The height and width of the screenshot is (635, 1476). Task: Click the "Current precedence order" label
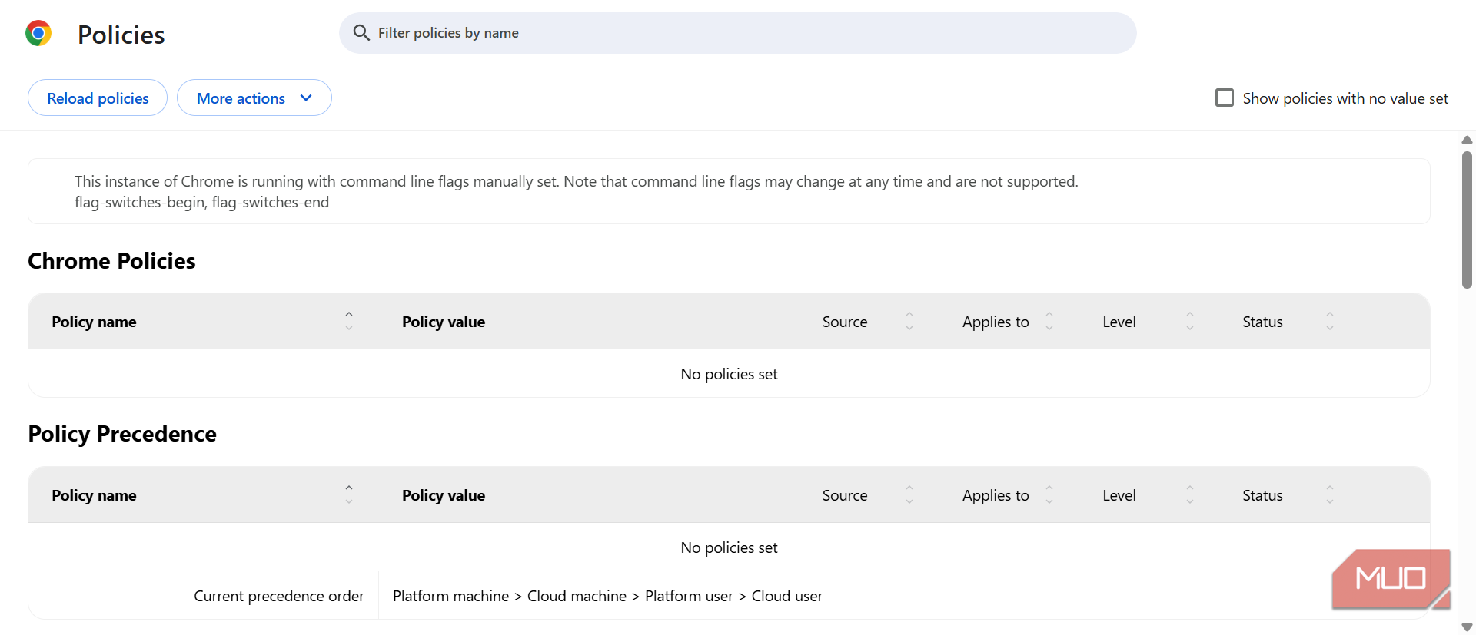click(279, 596)
